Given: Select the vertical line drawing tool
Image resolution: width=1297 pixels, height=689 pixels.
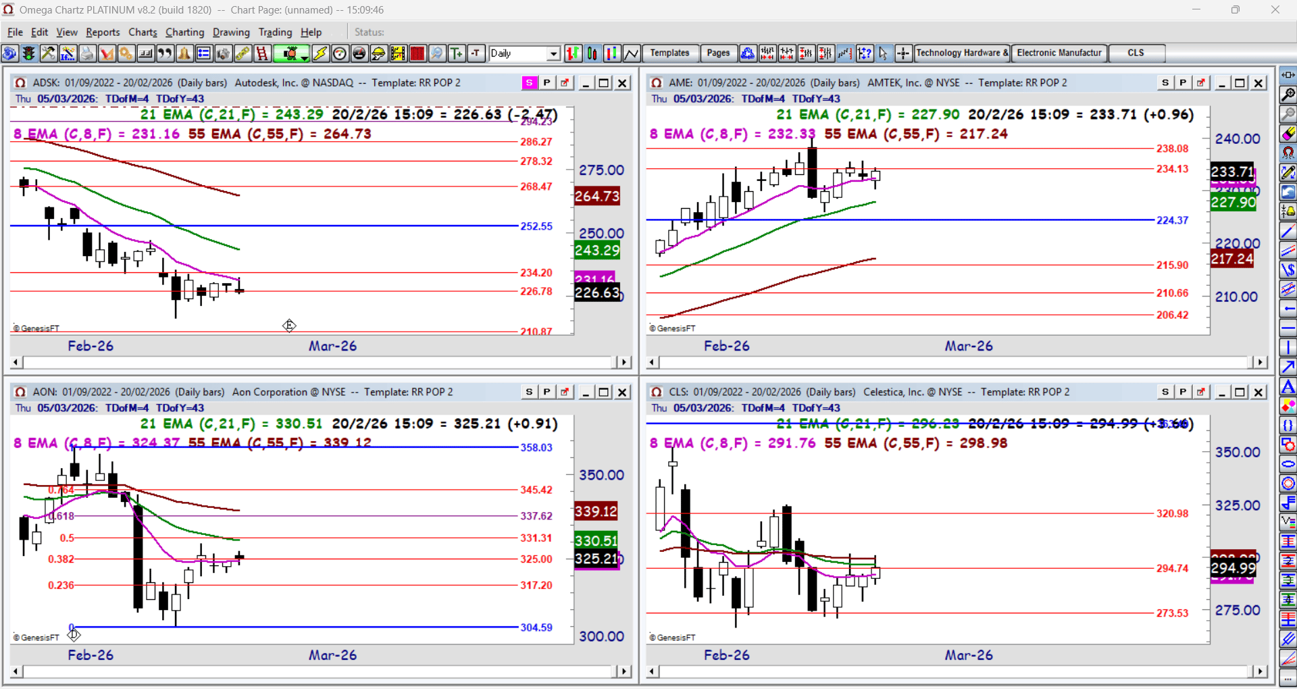Looking at the screenshot, I should click(1288, 348).
